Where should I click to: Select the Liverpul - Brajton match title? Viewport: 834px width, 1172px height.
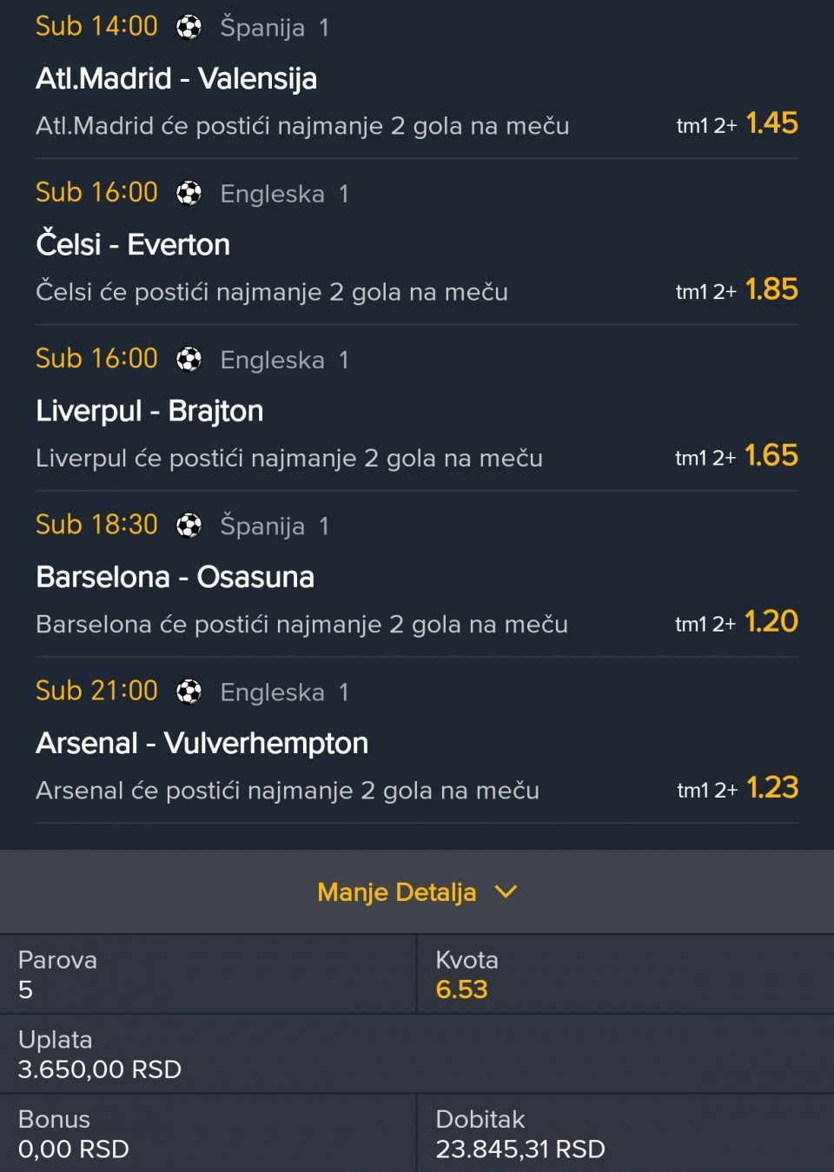click(x=149, y=411)
